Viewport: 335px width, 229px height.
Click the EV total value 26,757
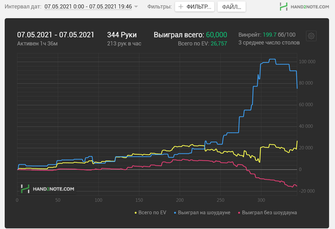click(x=219, y=44)
